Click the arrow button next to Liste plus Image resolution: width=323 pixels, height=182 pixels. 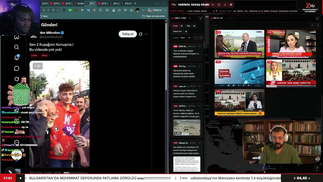coord(201,38)
